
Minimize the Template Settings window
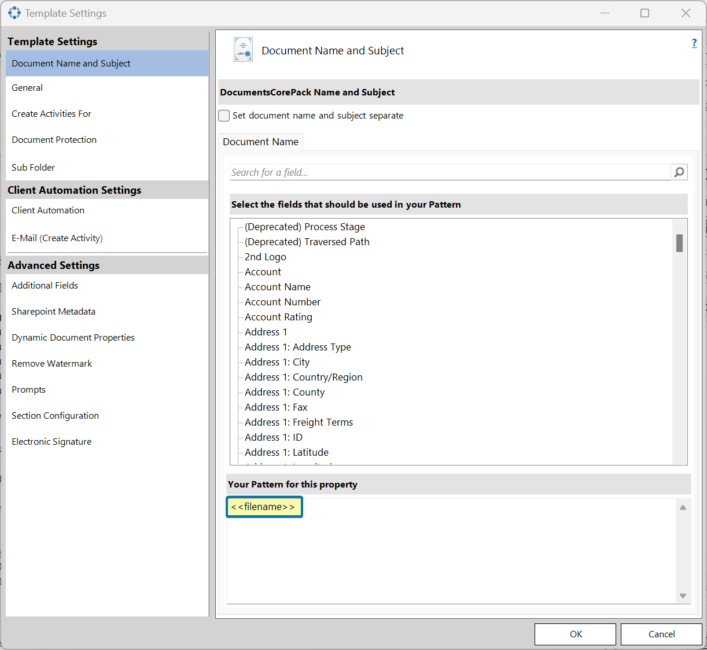point(605,13)
